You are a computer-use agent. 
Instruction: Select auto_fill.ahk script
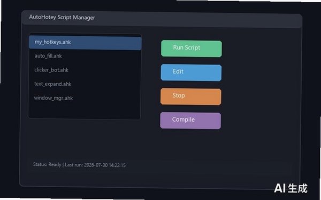[85, 56]
